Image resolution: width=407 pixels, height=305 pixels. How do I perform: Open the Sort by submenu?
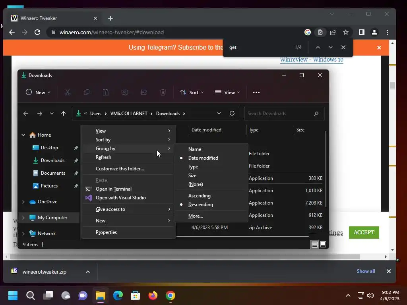(128, 140)
